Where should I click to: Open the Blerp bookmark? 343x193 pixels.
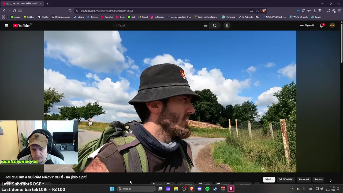120,17
